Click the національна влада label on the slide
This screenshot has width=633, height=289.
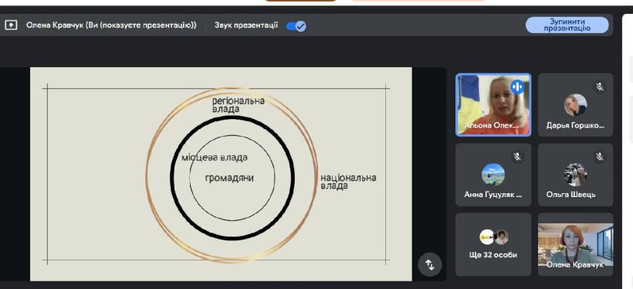point(348,182)
